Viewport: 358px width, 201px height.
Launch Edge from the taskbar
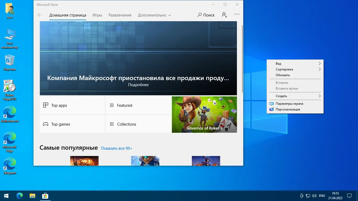pos(20,196)
